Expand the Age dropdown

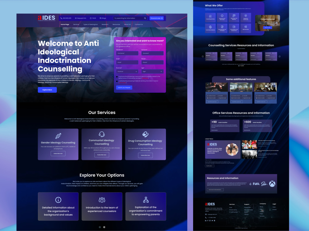152,71
